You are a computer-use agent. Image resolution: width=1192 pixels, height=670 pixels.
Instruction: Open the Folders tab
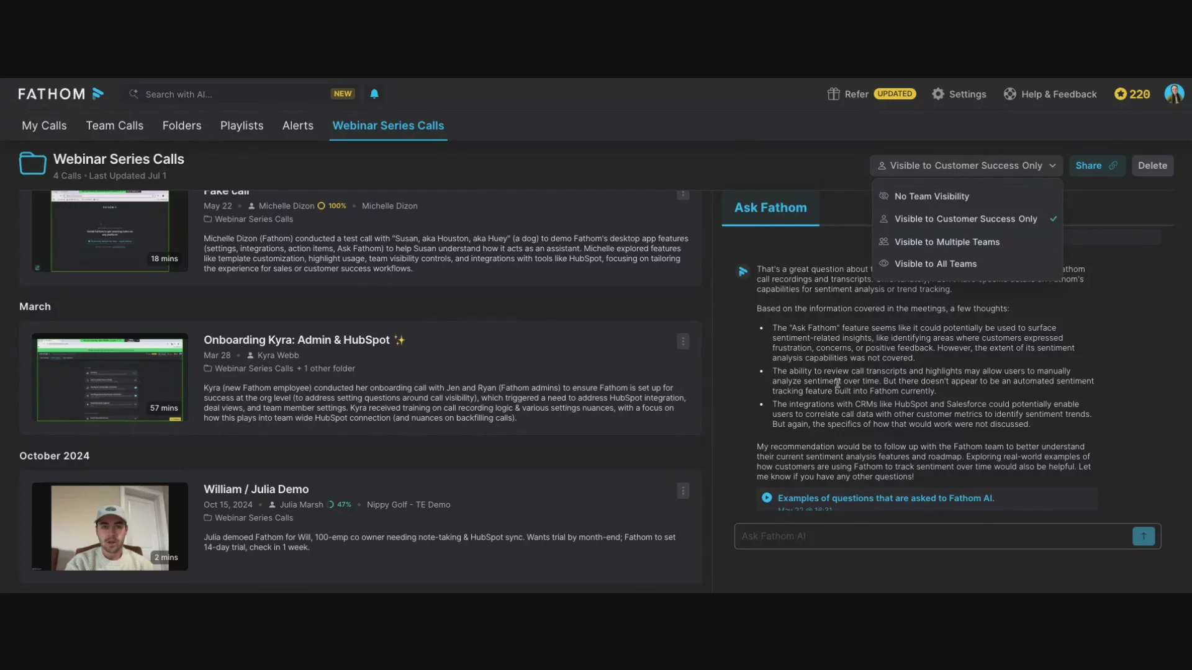[x=182, y=125]
